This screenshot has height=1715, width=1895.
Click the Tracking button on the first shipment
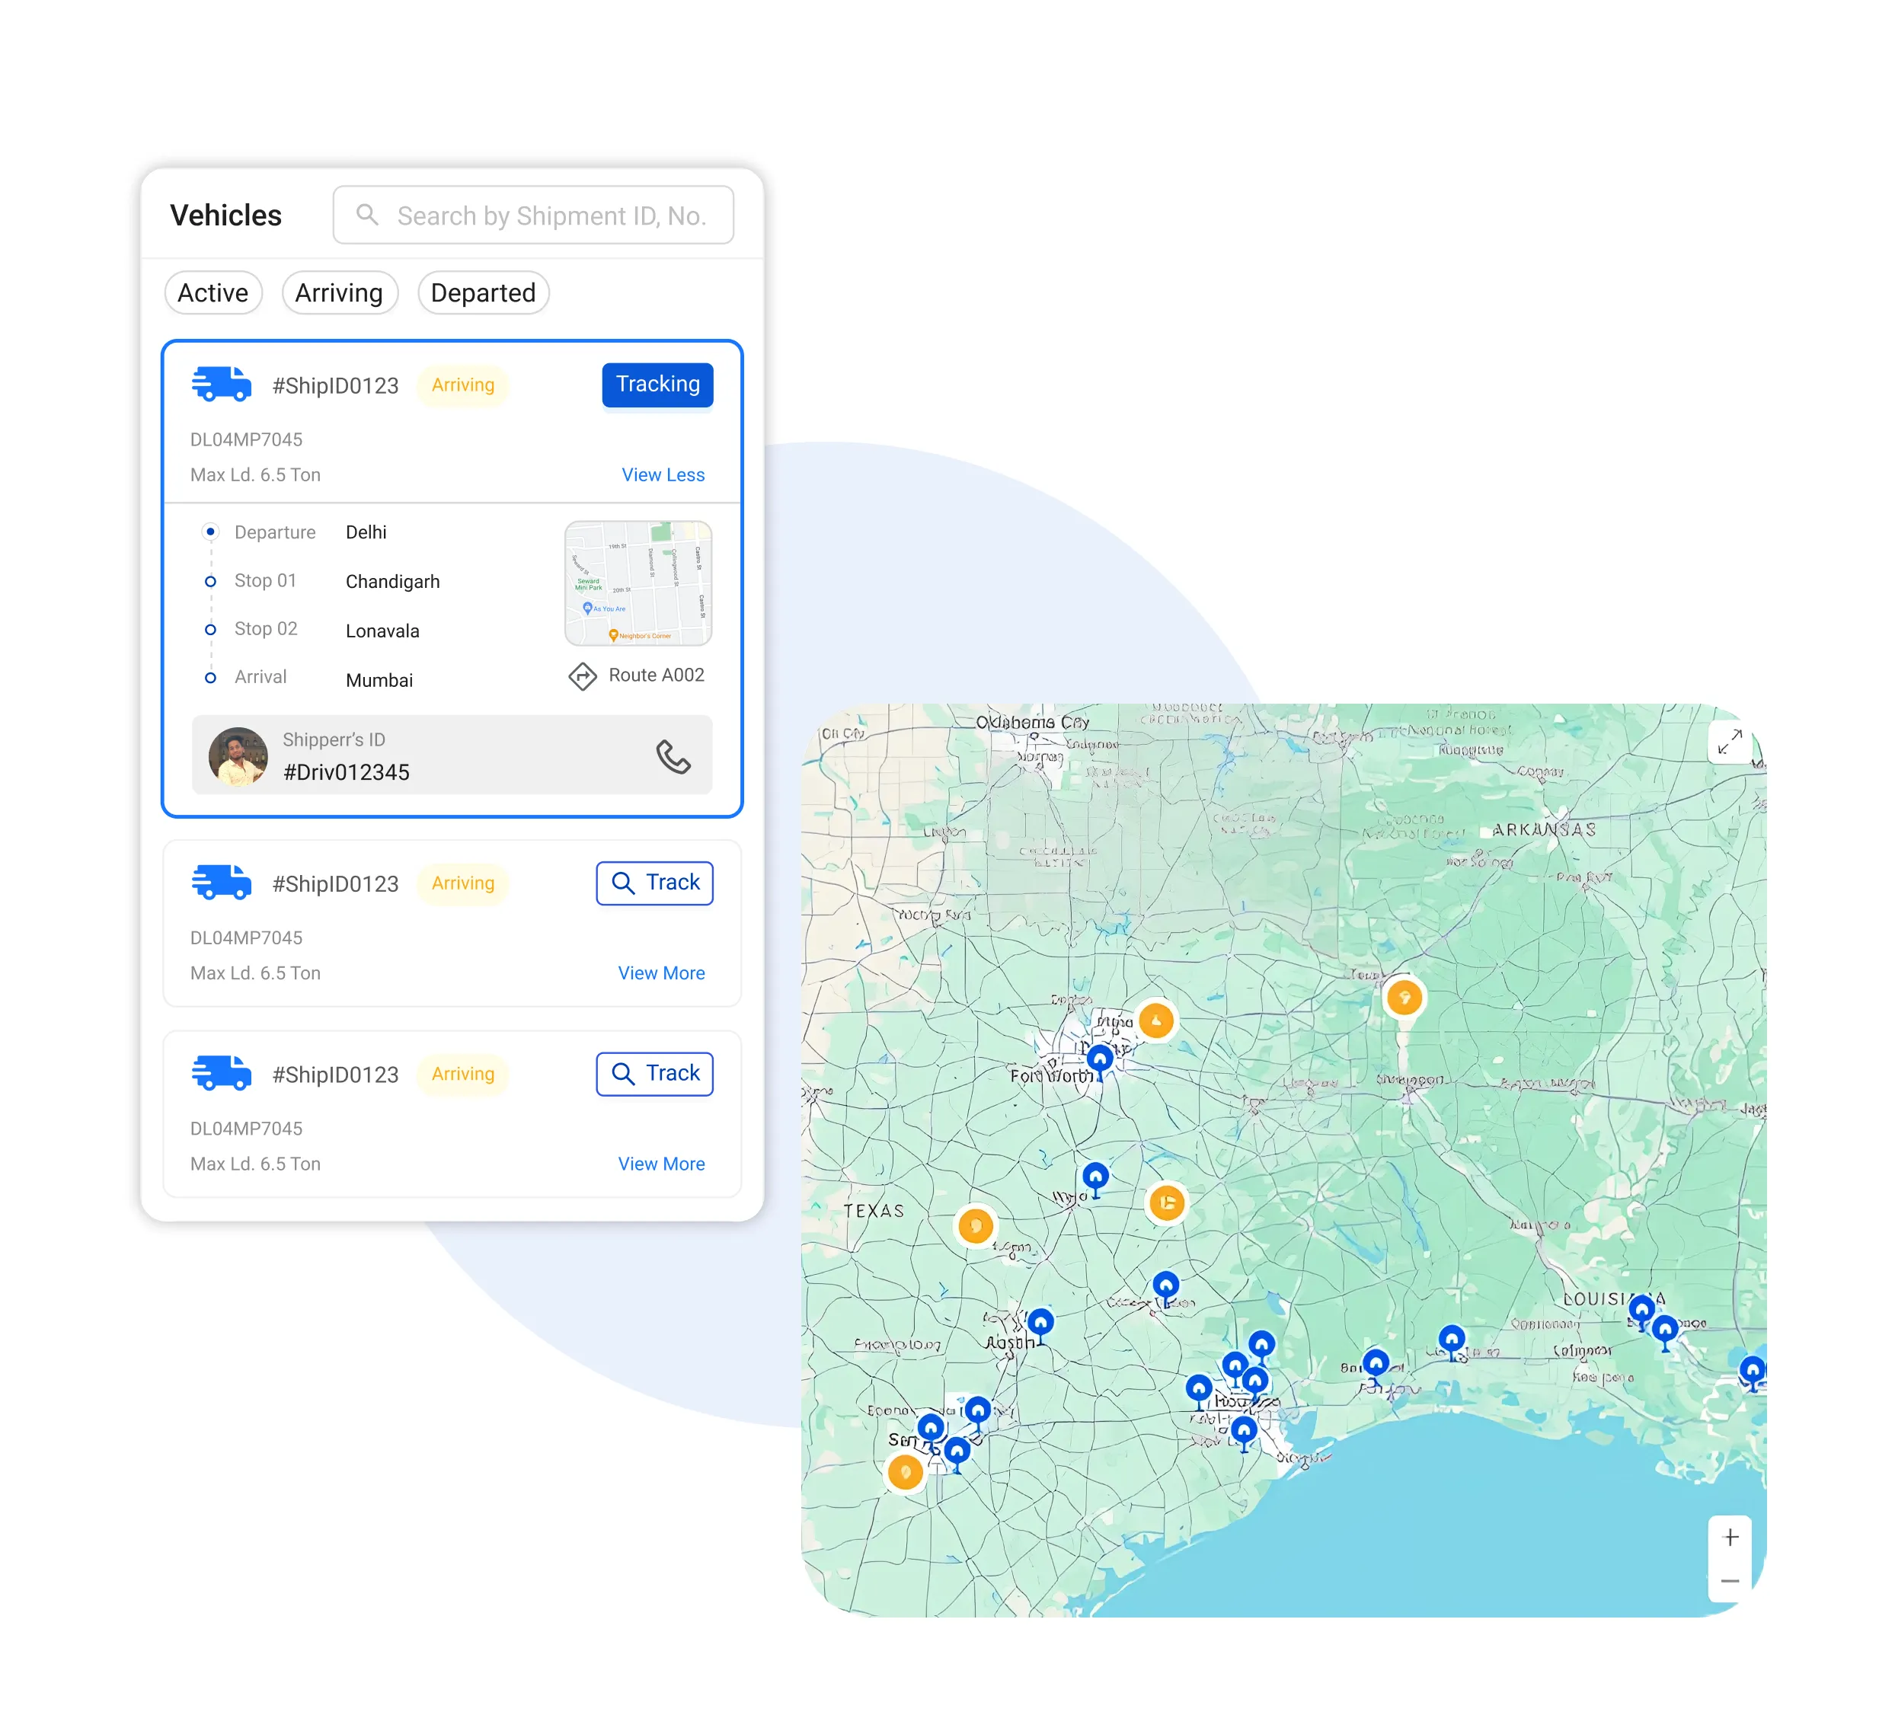(657, 385)
